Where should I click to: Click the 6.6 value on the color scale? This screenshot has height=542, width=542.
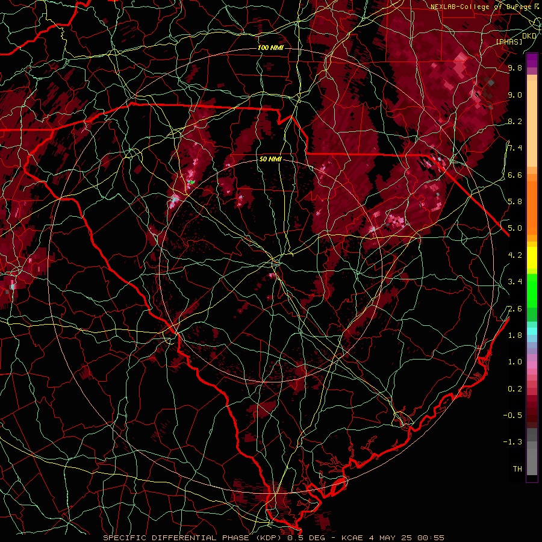click(x=515, y=175)
